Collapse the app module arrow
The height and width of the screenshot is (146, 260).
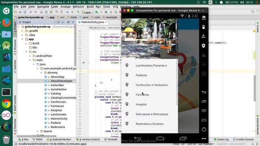point(22,39)
